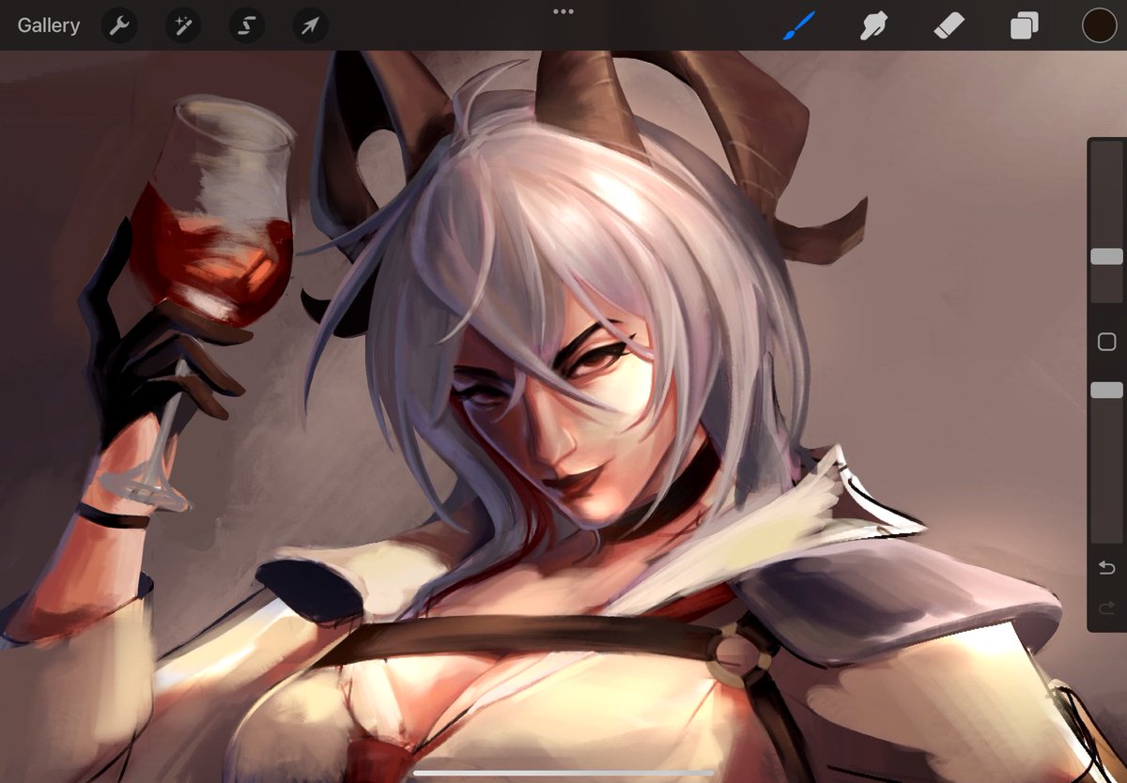Open the Actions wrench menu
This screenshot has width=1127, height=783.
click(x=118, y=26)
